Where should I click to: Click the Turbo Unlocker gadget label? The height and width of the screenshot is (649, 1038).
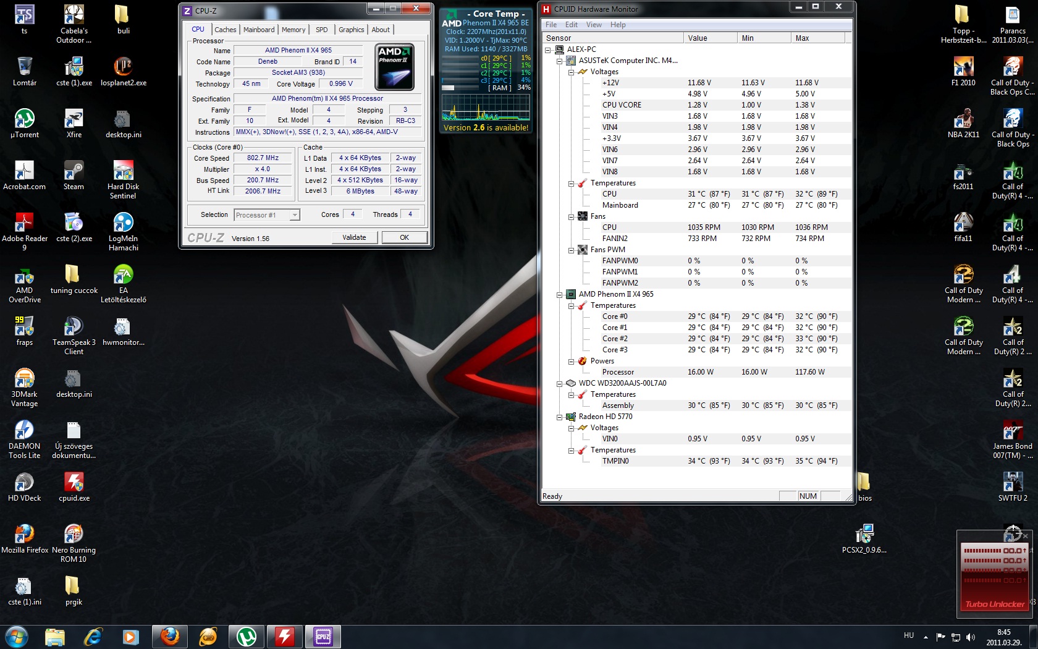pos(995,604)
